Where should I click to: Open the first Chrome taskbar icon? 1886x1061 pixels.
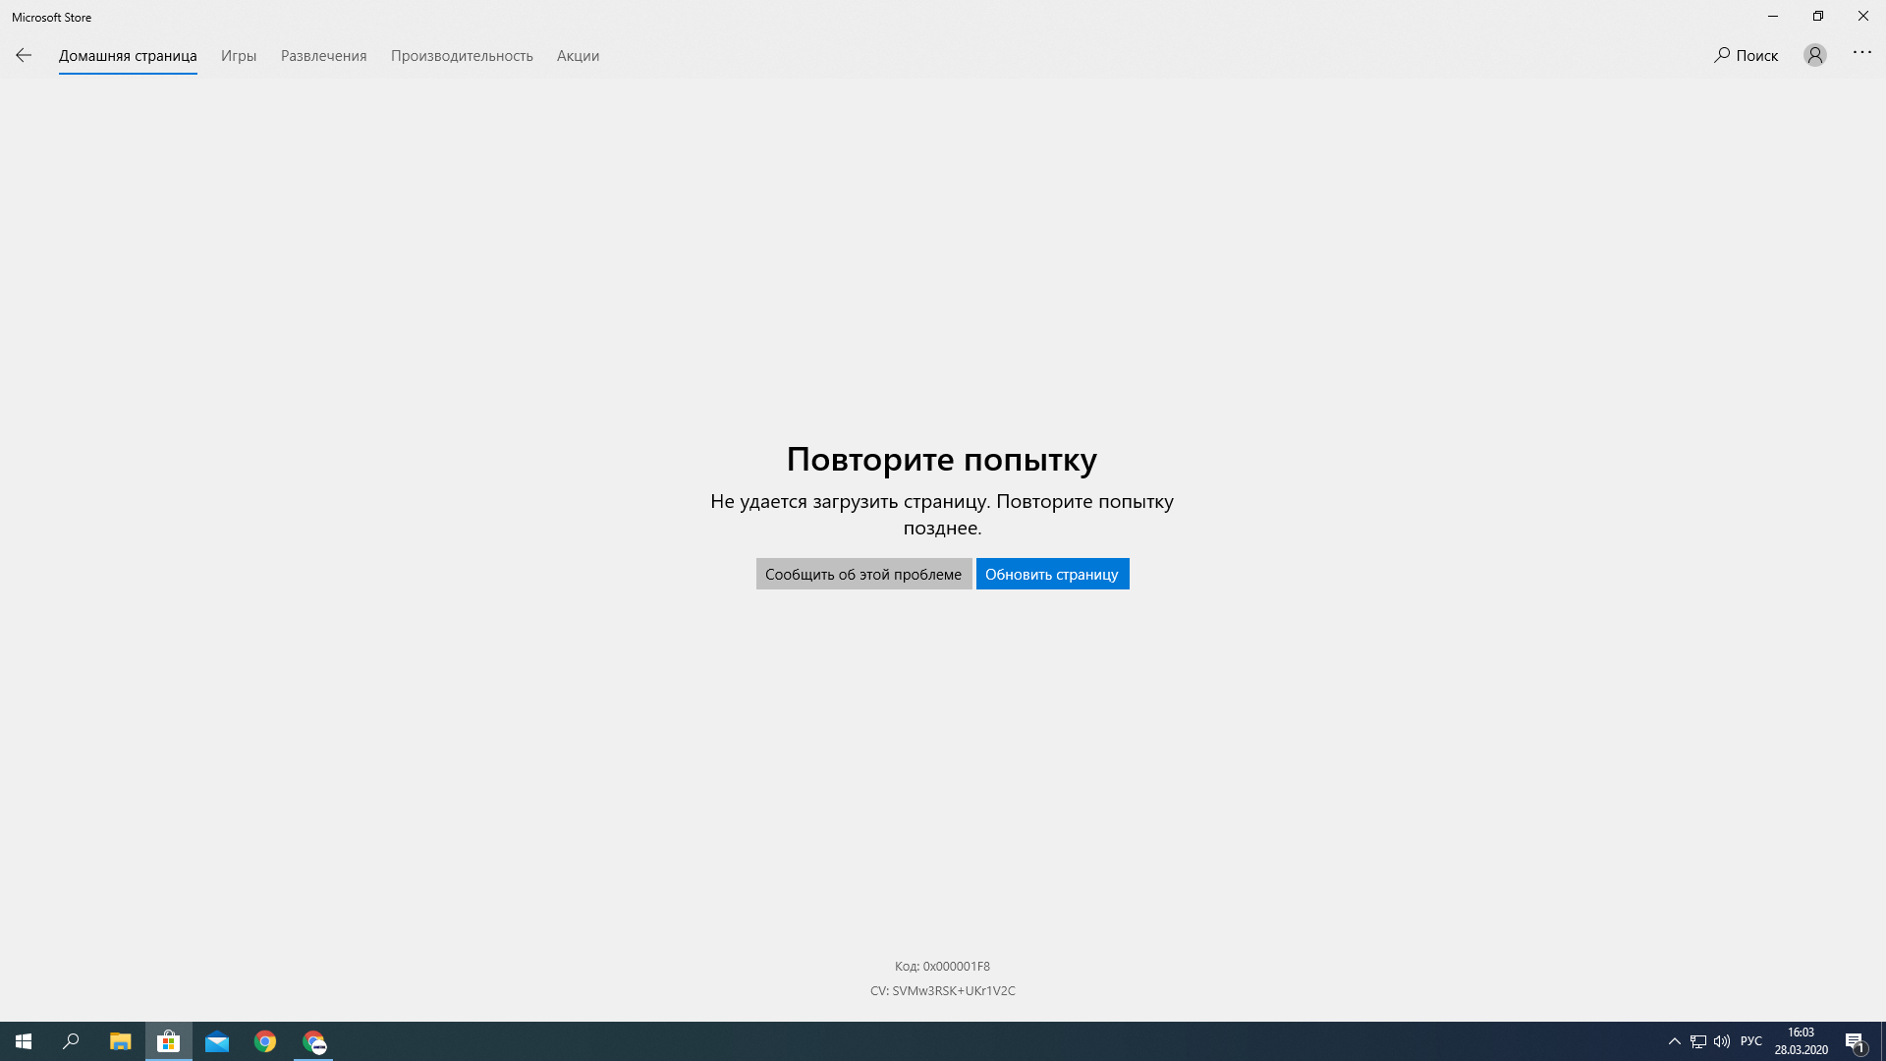[265, 1041]
